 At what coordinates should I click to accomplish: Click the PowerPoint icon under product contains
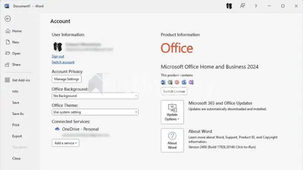coord(177,82)
